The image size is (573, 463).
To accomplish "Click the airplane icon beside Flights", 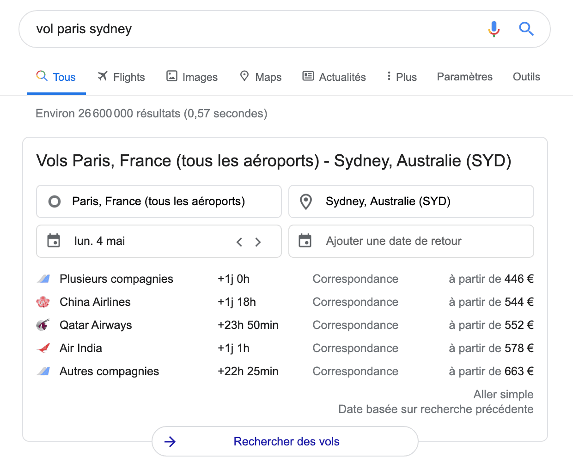I will [x=103, y=76].
